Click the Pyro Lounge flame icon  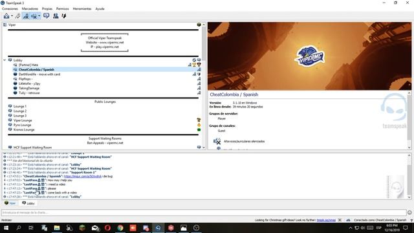[199, 125]
